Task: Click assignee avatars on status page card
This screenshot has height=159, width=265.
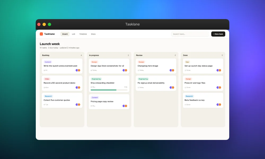Action: click(x=219, y=70)
